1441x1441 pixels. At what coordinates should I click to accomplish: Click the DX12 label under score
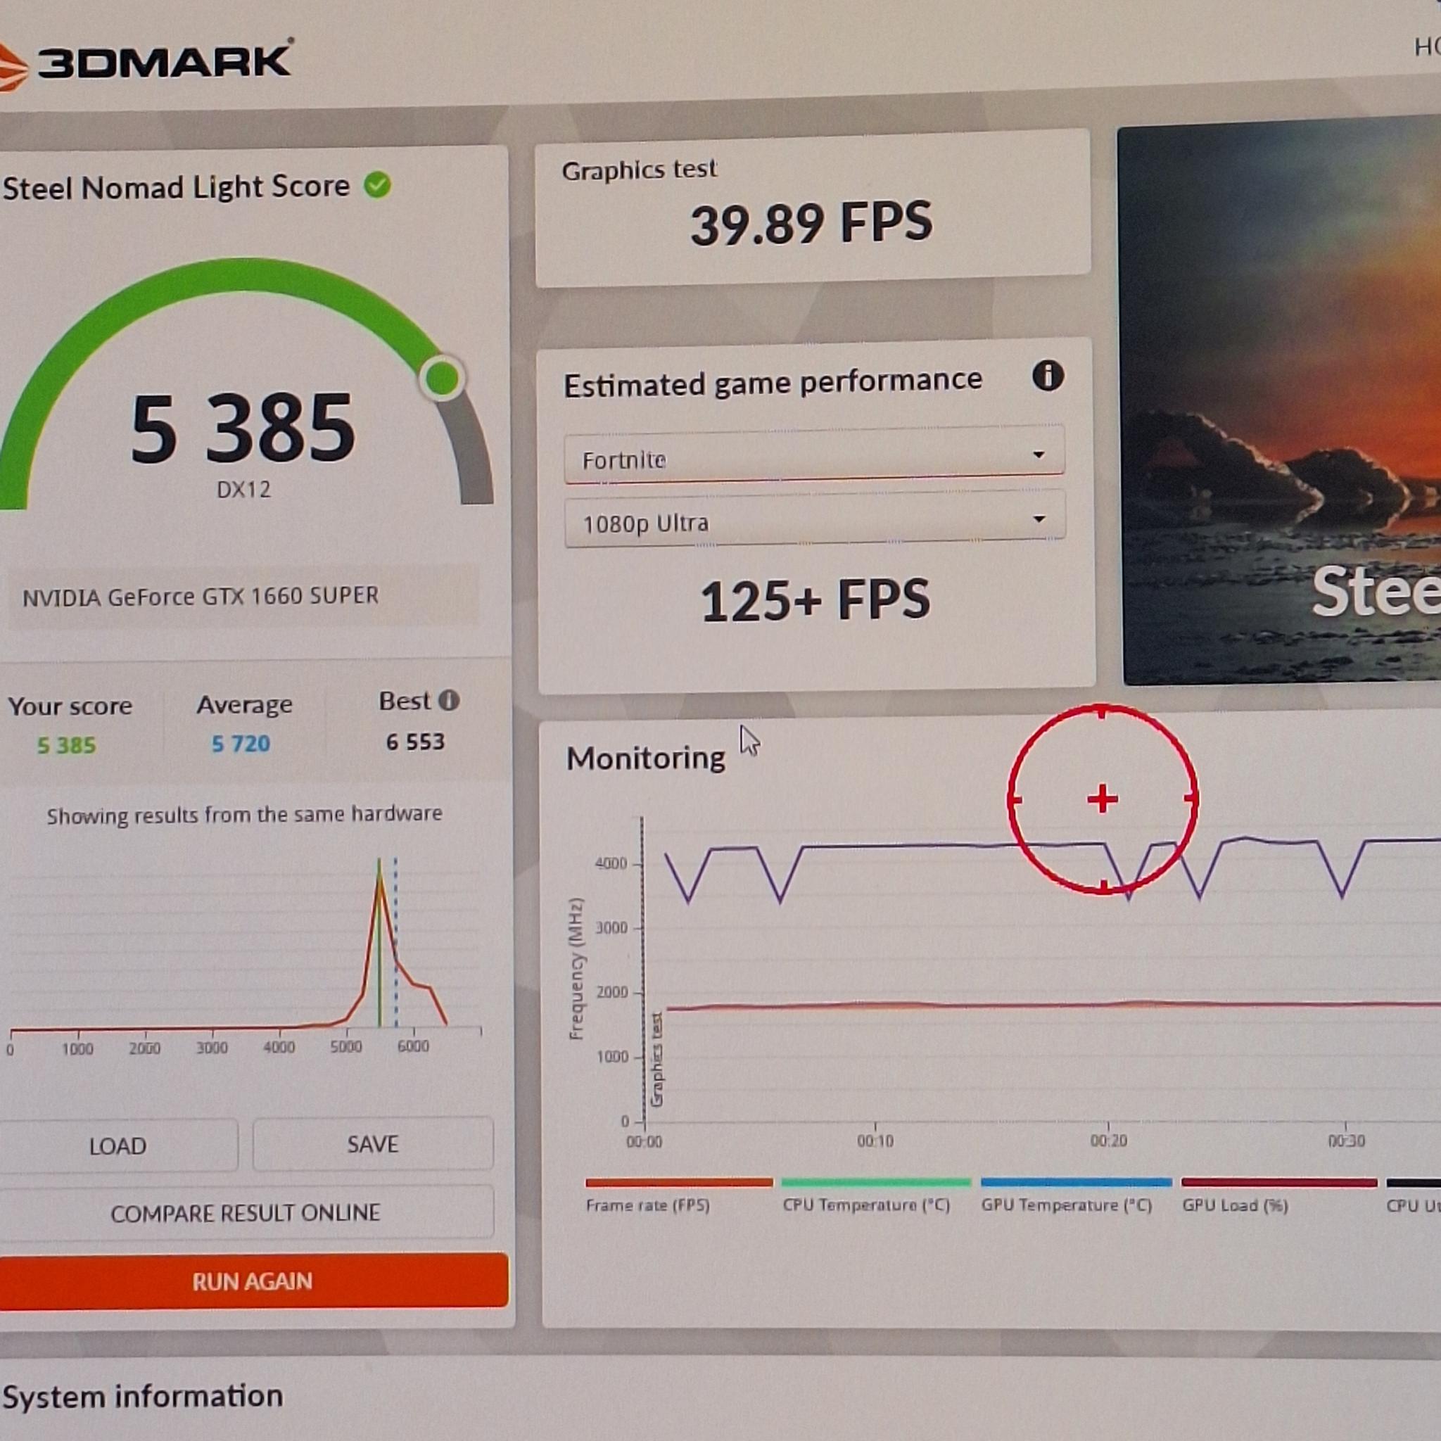[x=243, y=489]
